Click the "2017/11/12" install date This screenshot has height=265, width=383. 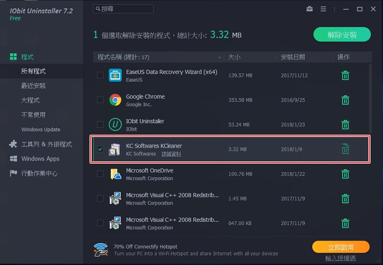294,76
